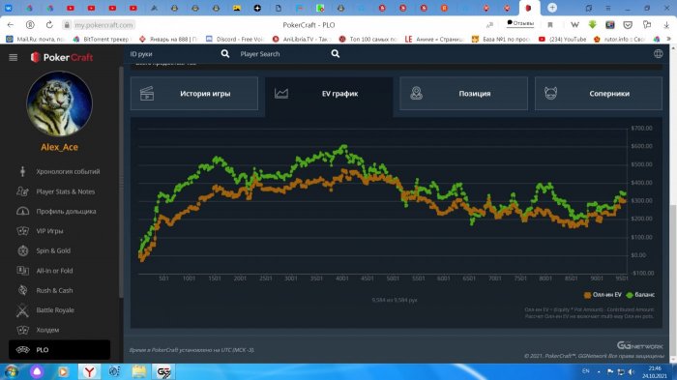This screenshot has width=677, height=380.
Task: Click the GGNetwork logo in footer
Action: [640, 345]
